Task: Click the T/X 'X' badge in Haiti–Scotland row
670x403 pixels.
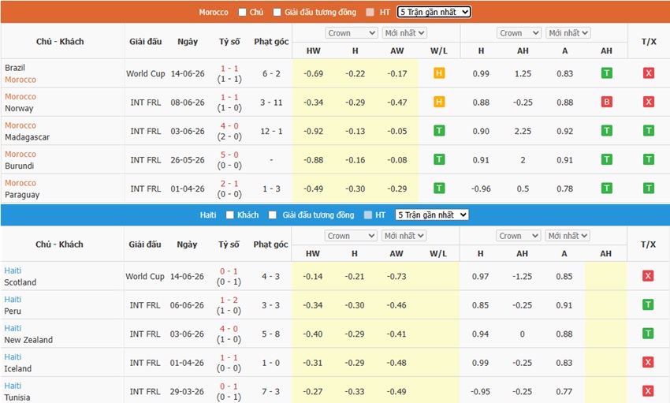Action: coord(648,276)
